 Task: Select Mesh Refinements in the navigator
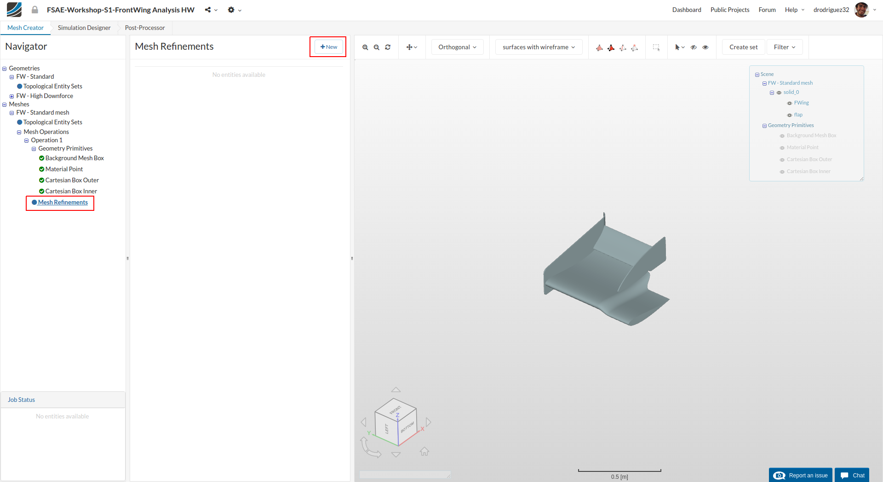click(x=63, y=203)
